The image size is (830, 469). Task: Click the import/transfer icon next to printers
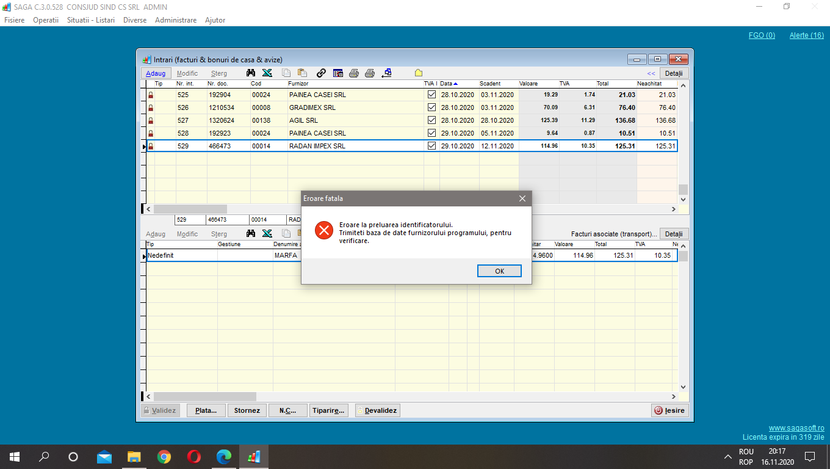coord(386,73)
